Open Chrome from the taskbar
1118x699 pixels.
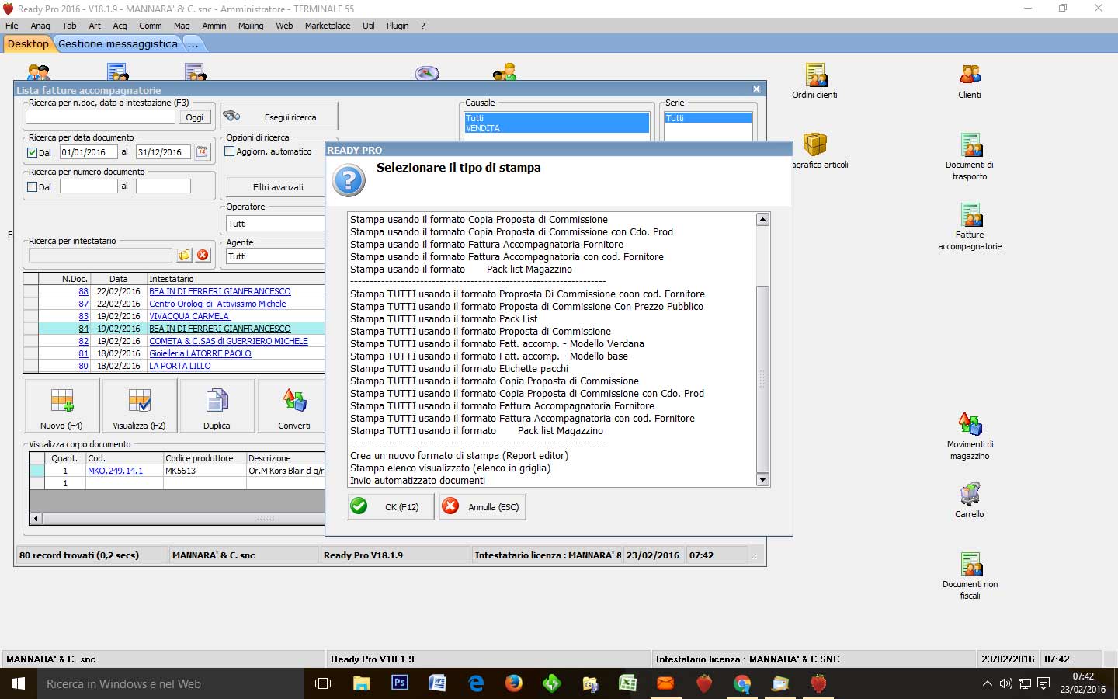pyautogui.click(x=742, y=683)
